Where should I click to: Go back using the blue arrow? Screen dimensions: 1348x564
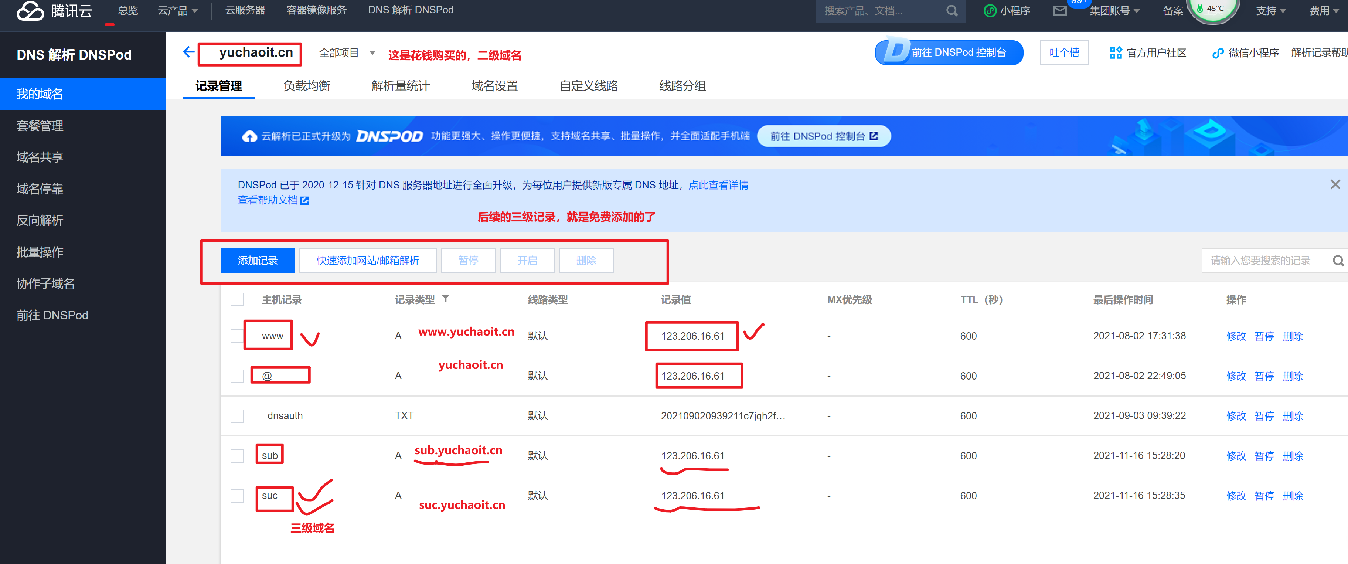[x=189, y=52]
